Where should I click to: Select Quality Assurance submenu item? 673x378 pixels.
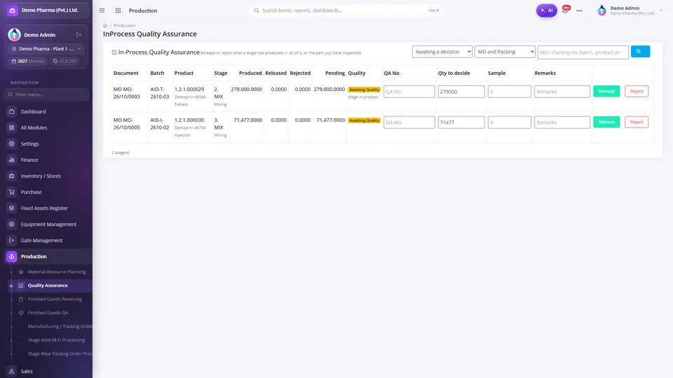(51, 286)
